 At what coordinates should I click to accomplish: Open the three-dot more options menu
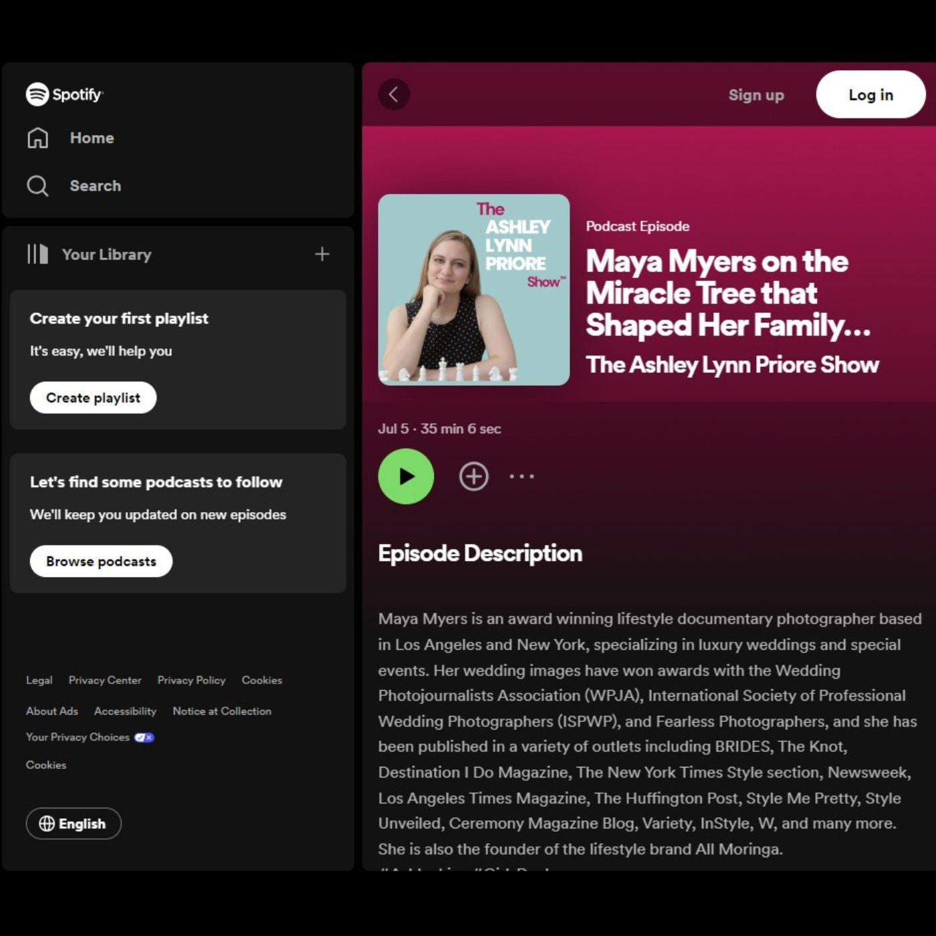(x=521, y=476)
